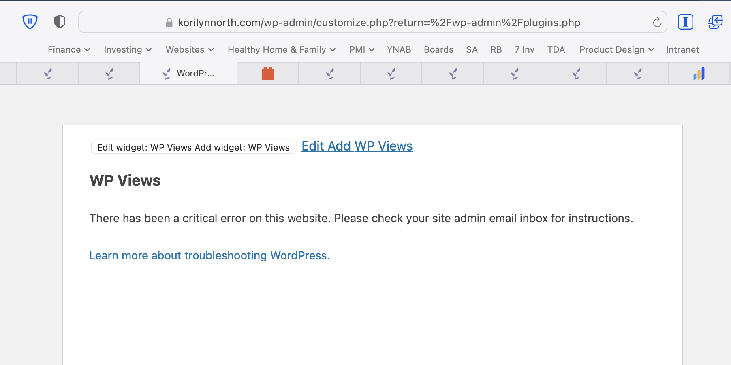Viewport: 731px width, 365px height.
Task: Click the padlock icon in address bar
Action: point(169,23)
